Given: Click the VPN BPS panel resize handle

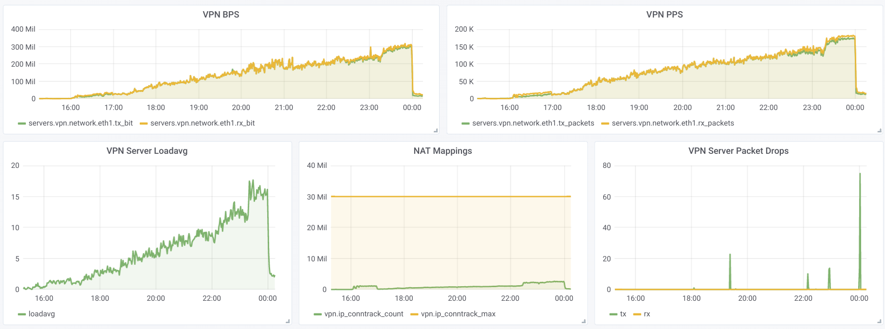Looking at the screenshot, I should point(436,130).
